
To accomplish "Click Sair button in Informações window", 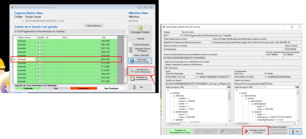I will [x=295, y=131].
